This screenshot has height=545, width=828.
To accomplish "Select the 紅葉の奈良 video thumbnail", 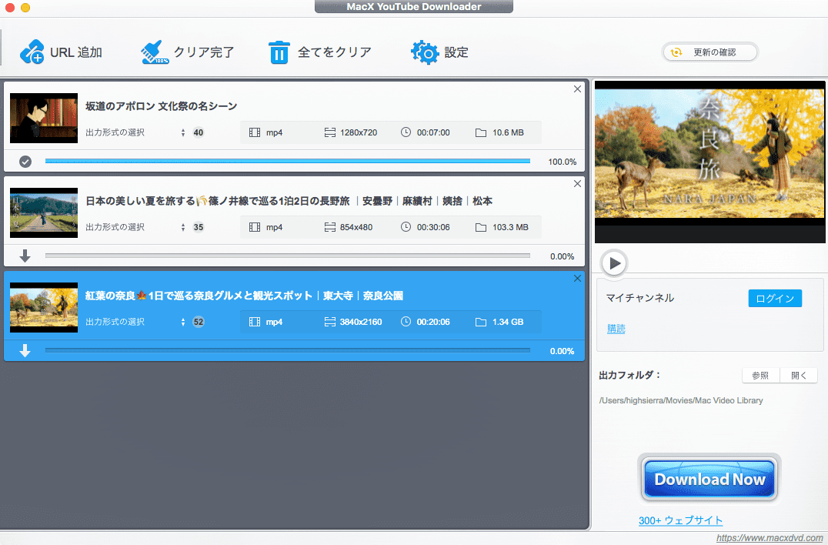I will point(44,307).
